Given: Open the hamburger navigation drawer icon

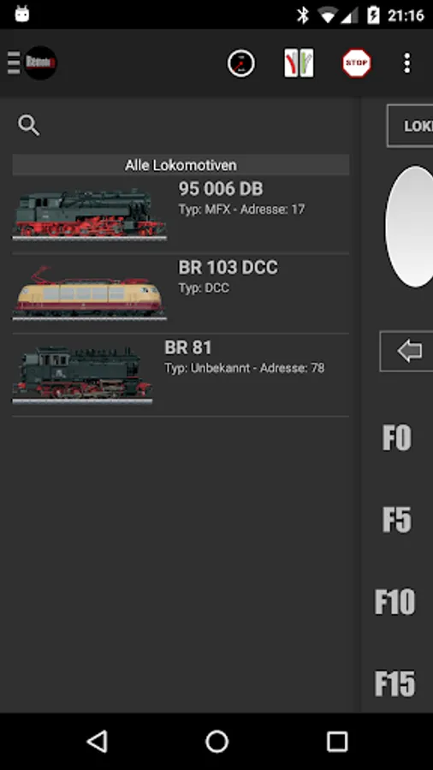Looking at the screenshot, I should click(14, 62).
